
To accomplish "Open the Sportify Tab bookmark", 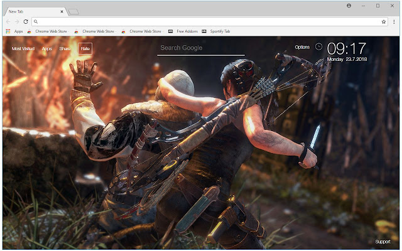I will 216,31.
